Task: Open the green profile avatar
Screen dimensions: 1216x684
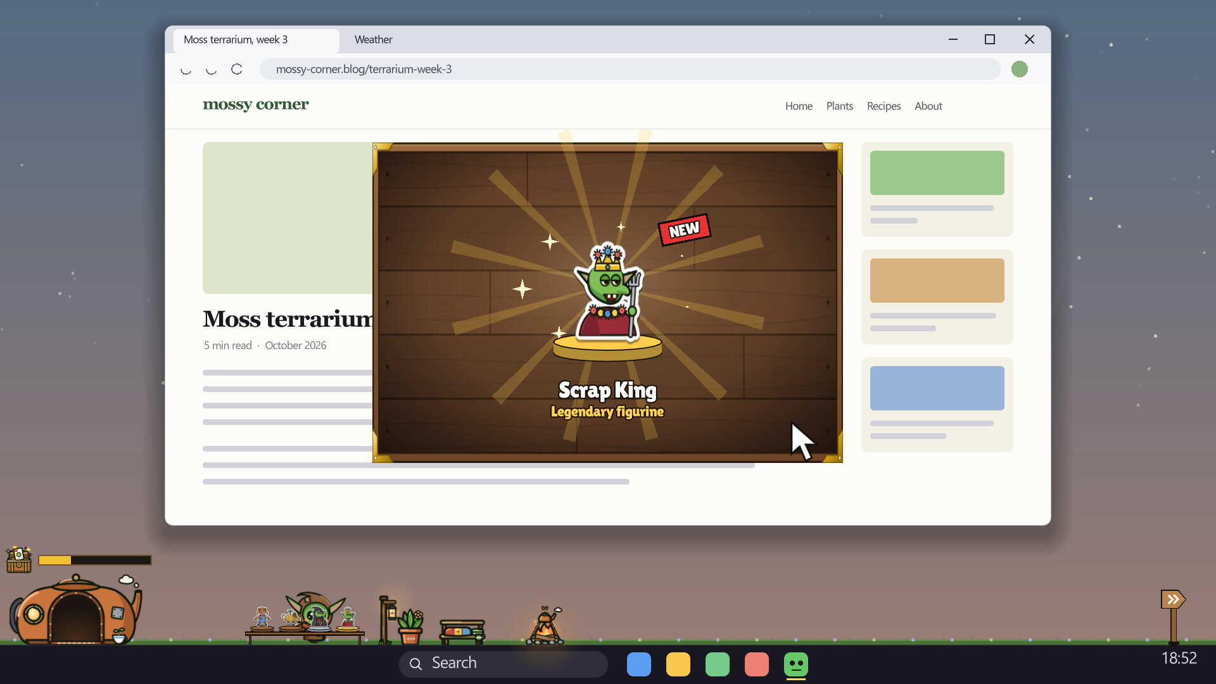Action: click(1020, 69)
